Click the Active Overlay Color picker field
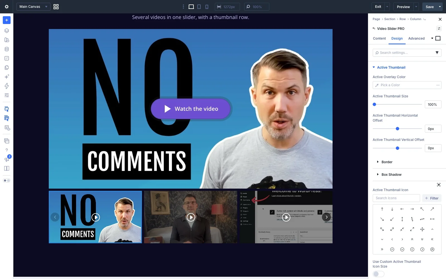The width and height of the screenshot is (446, 279). tap(407, 85)
